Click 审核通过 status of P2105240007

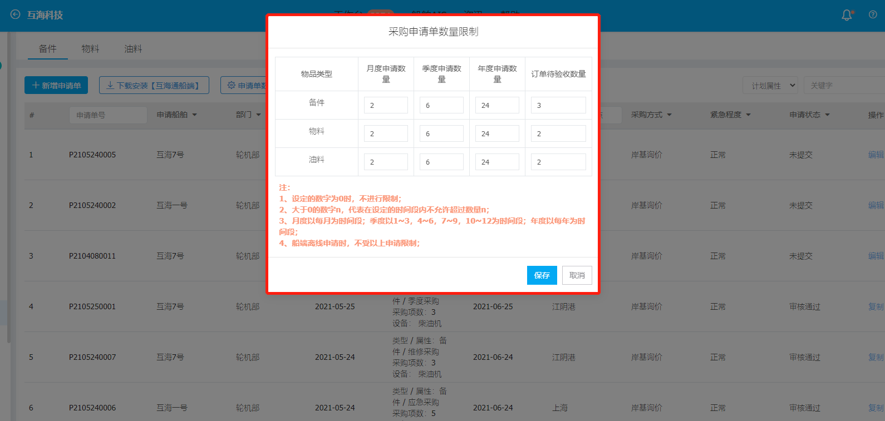[805, 357]
